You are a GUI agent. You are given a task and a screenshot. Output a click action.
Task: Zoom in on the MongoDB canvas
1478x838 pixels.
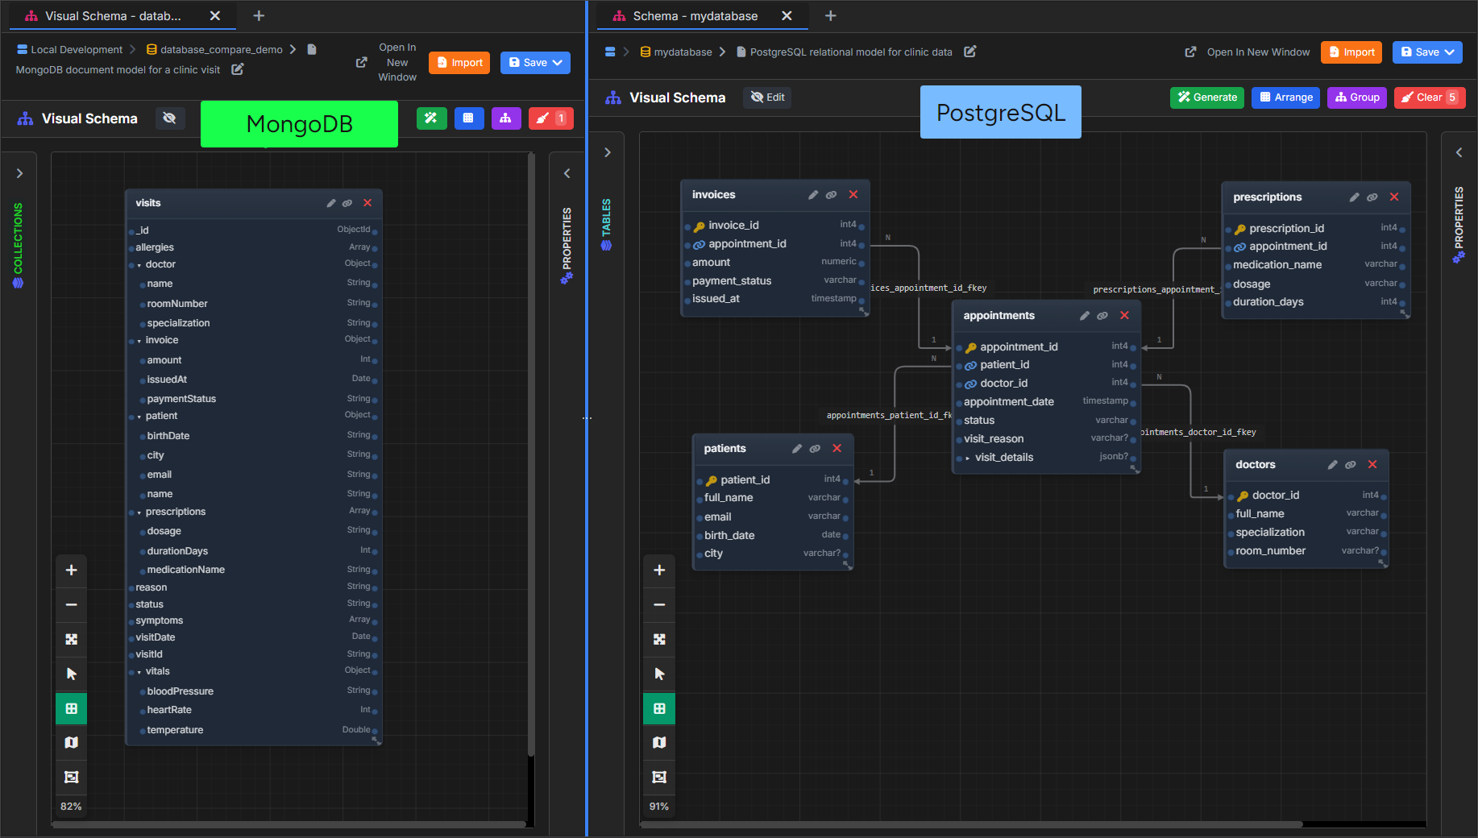tap(72, 570)
